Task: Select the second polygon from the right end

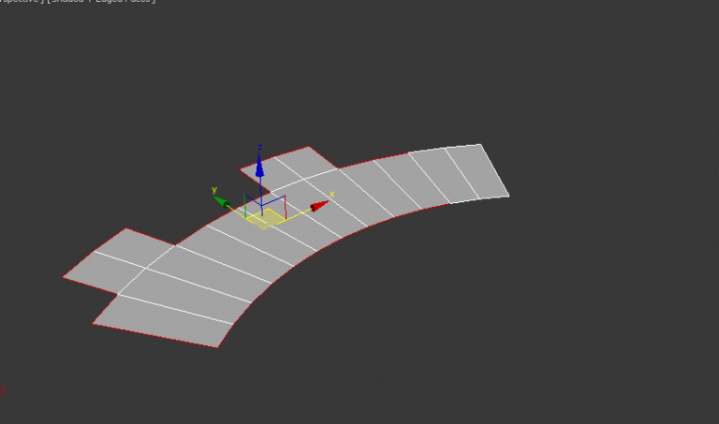Action: [444, 176]
